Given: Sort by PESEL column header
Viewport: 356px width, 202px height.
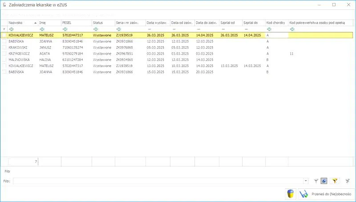Looking at the screenshot, I should tap(77, 23).
